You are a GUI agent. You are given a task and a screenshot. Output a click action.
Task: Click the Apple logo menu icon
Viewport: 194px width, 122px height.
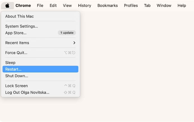tap(8, 6)
